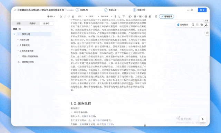This screenshot has width=221, height=133.
Task: Select 一、服务大纲 in the outline
Action: (34, 34)
